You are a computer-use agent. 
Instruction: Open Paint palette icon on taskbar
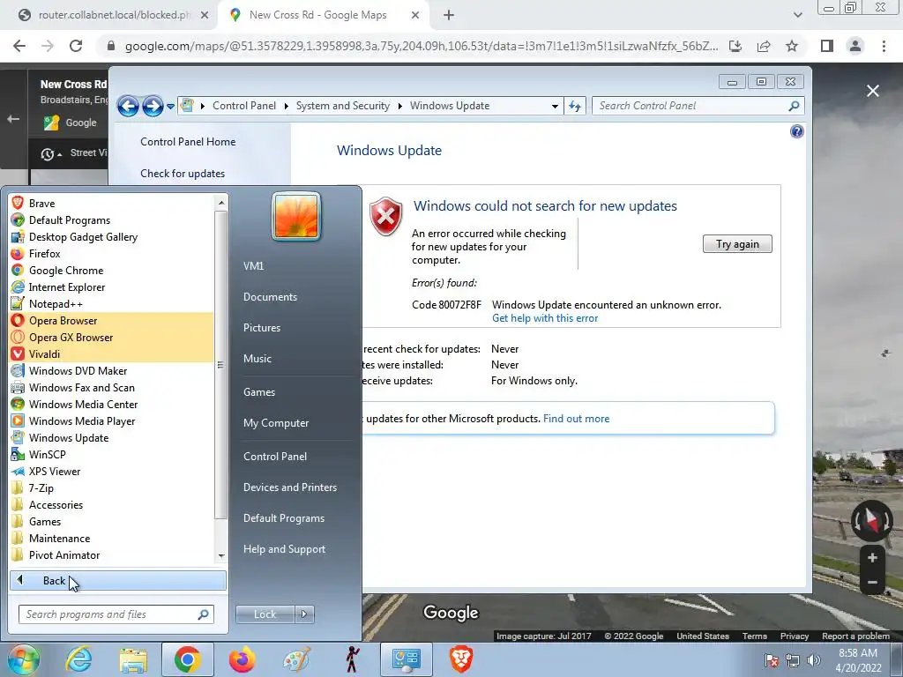click(x=297, y=659)
